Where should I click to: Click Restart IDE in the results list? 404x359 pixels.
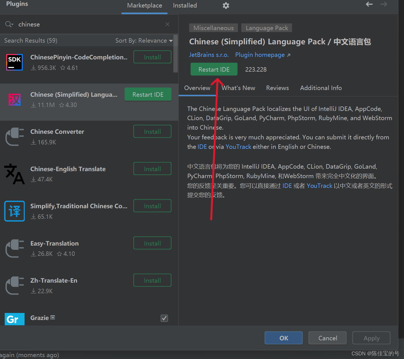pos(148,94)
